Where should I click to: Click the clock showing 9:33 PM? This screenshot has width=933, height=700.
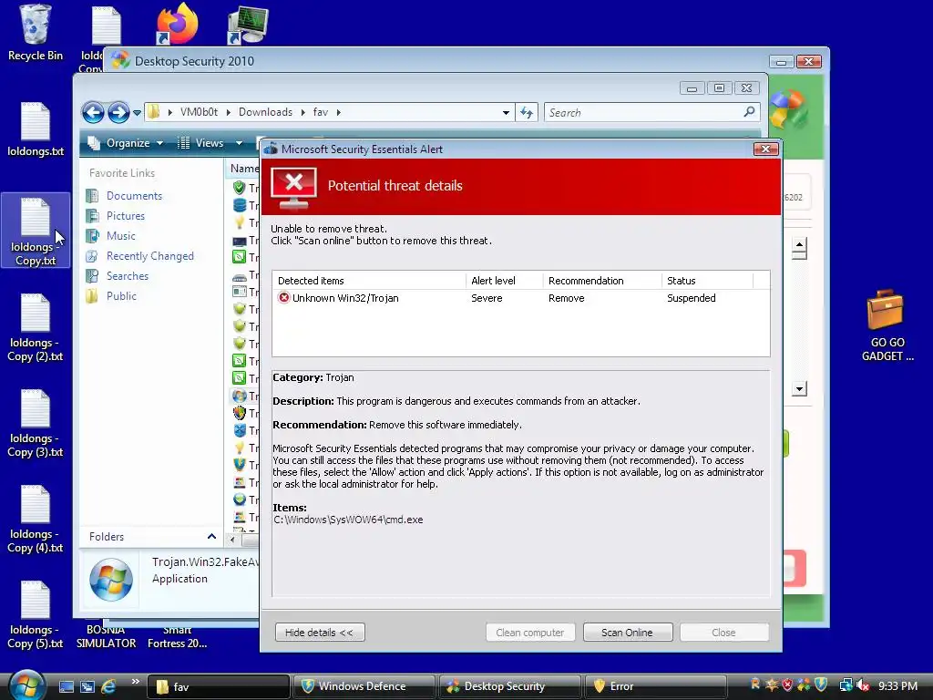click(x=897, y=685)
